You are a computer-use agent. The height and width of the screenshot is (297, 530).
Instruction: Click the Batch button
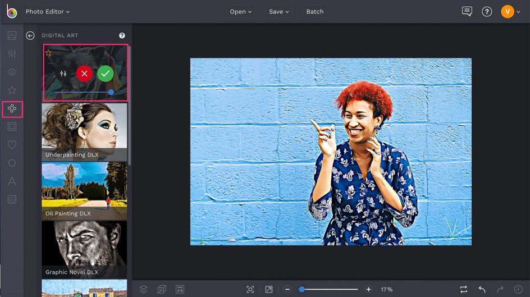[314, 11]
